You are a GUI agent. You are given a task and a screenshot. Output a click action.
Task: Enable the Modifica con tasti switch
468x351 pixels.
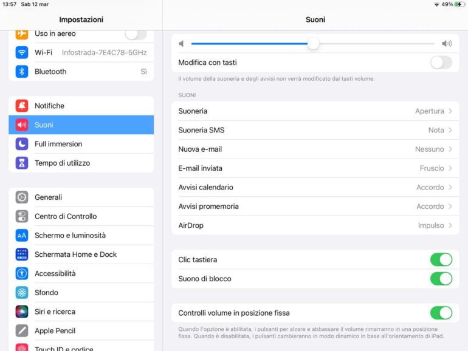[441, 63]
